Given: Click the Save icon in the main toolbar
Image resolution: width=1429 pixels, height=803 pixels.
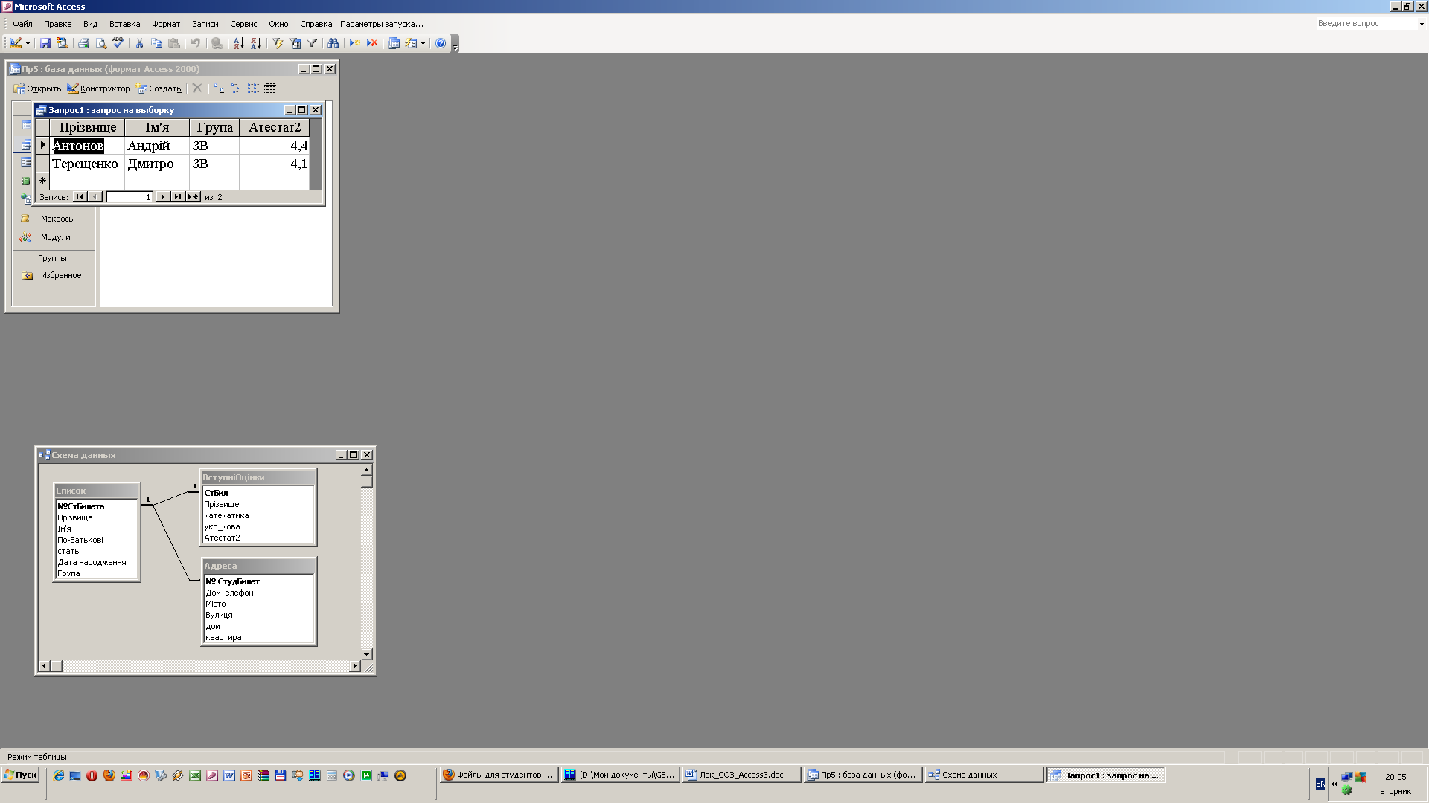Looking at the screenshot, I should pos(45,43).
